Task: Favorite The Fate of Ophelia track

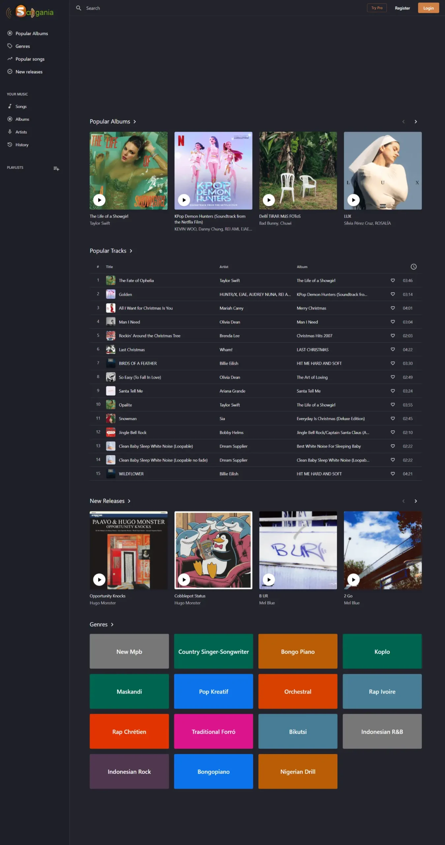Action: click(393, 280)
